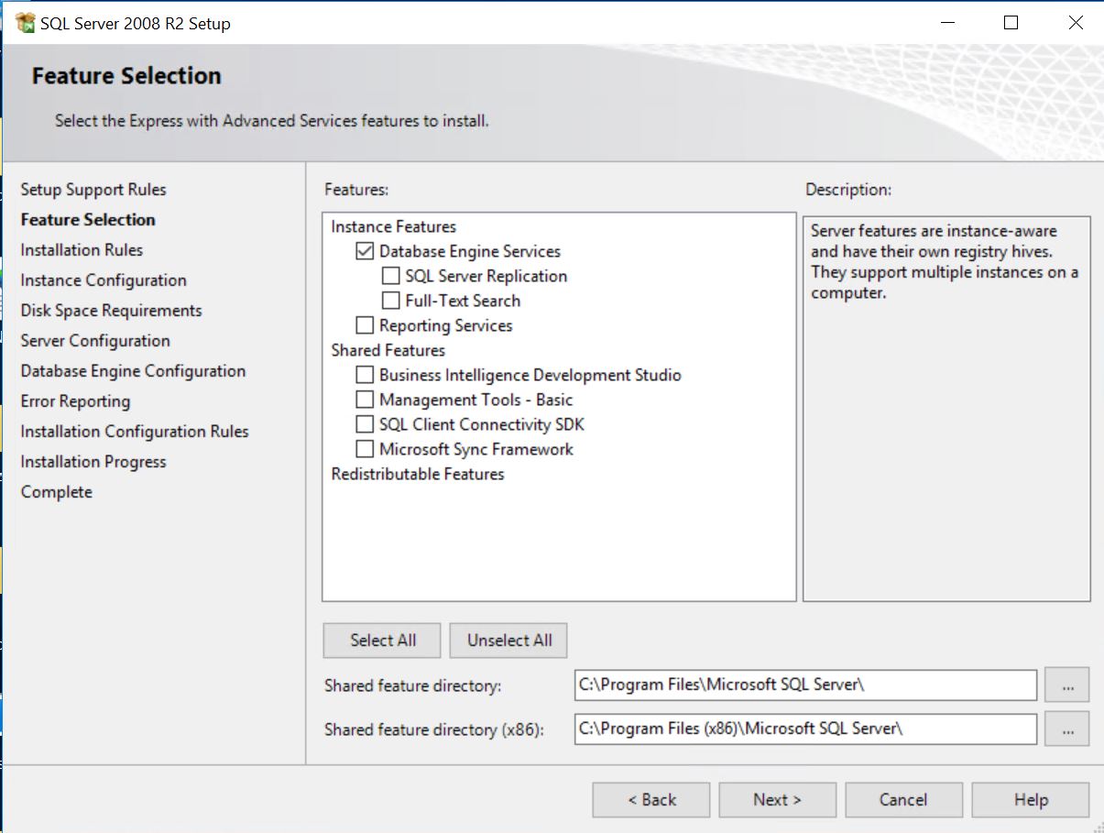This screenshot has height=833, width=1104.
Task: Click the Disk Space Requirements step
Action: 112,311
